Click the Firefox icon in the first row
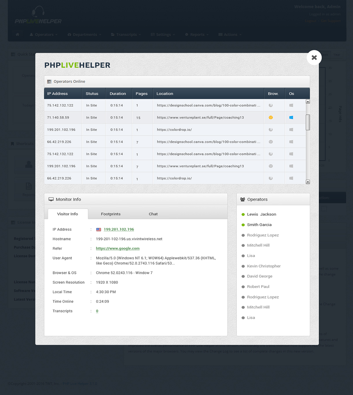This screenshot has width=353, height=395. coord(270,105)
